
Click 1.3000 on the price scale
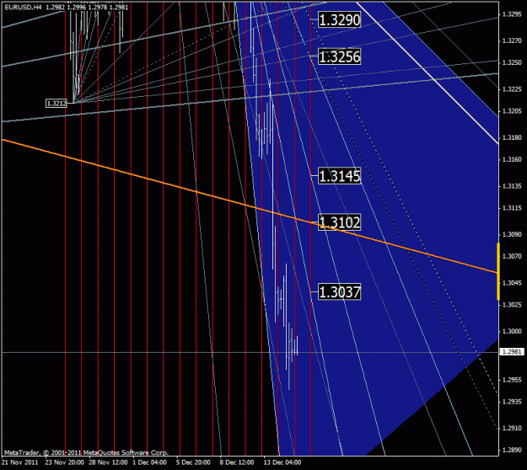pyautogui.click(x=512, y=331)
